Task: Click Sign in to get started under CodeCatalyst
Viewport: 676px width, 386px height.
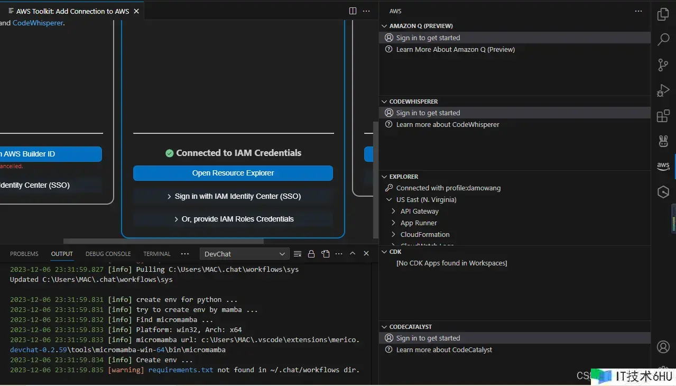Action: click(428, 338)
